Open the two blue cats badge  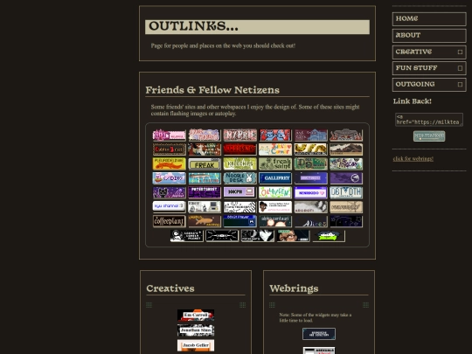(275, 135)
